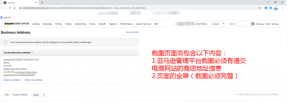Open the B2B menu
This screenshot has height=102, width=287.
click(156, 24)
